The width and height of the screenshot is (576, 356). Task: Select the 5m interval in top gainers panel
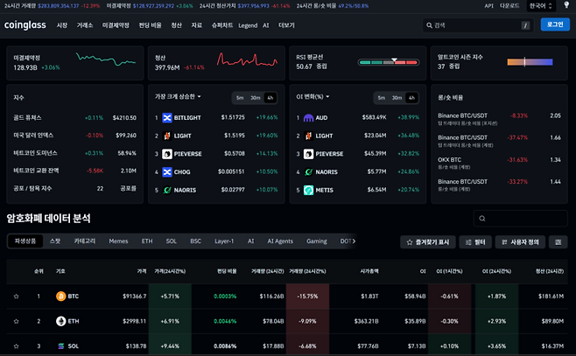(x=239, y=97)
